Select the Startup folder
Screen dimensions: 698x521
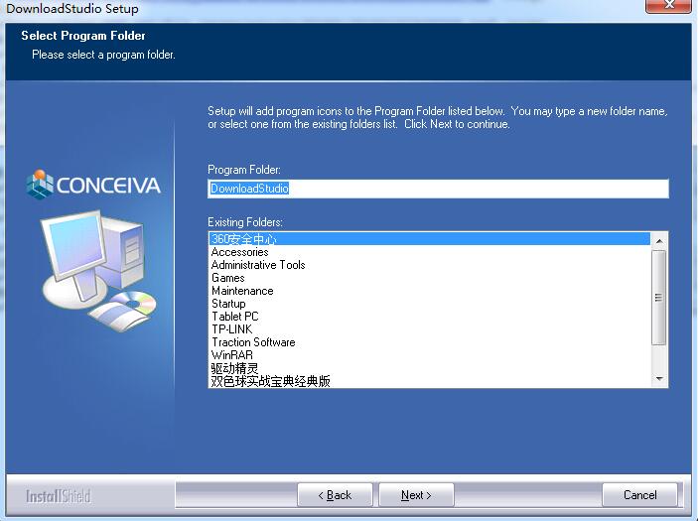[x=228, y=304]
